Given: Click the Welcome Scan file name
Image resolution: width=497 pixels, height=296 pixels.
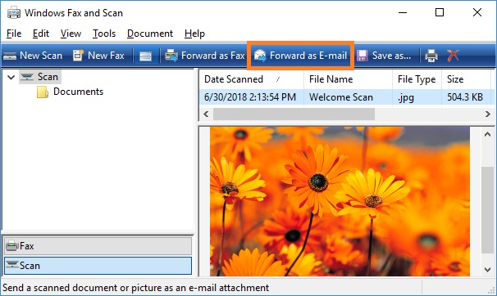Looking at the screenshot, I should pyautogui.click(x=341, y=97).
